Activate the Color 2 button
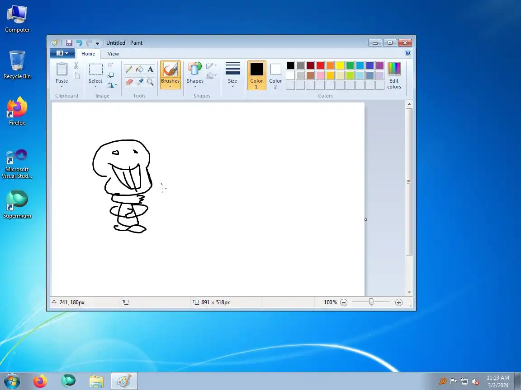The height and width of the screenshot is (390, 521). click(x=275, y=75)
